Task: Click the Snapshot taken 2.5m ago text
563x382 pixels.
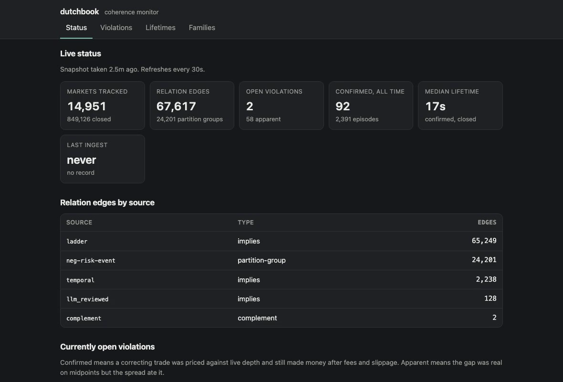Action: point(133,69)
